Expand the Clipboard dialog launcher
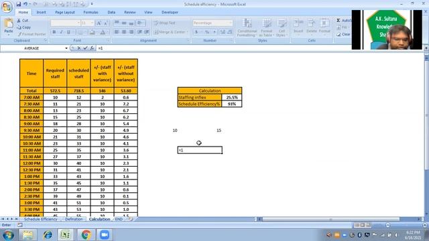Viewport: 429px width, 241px height. tap(46, 40)
